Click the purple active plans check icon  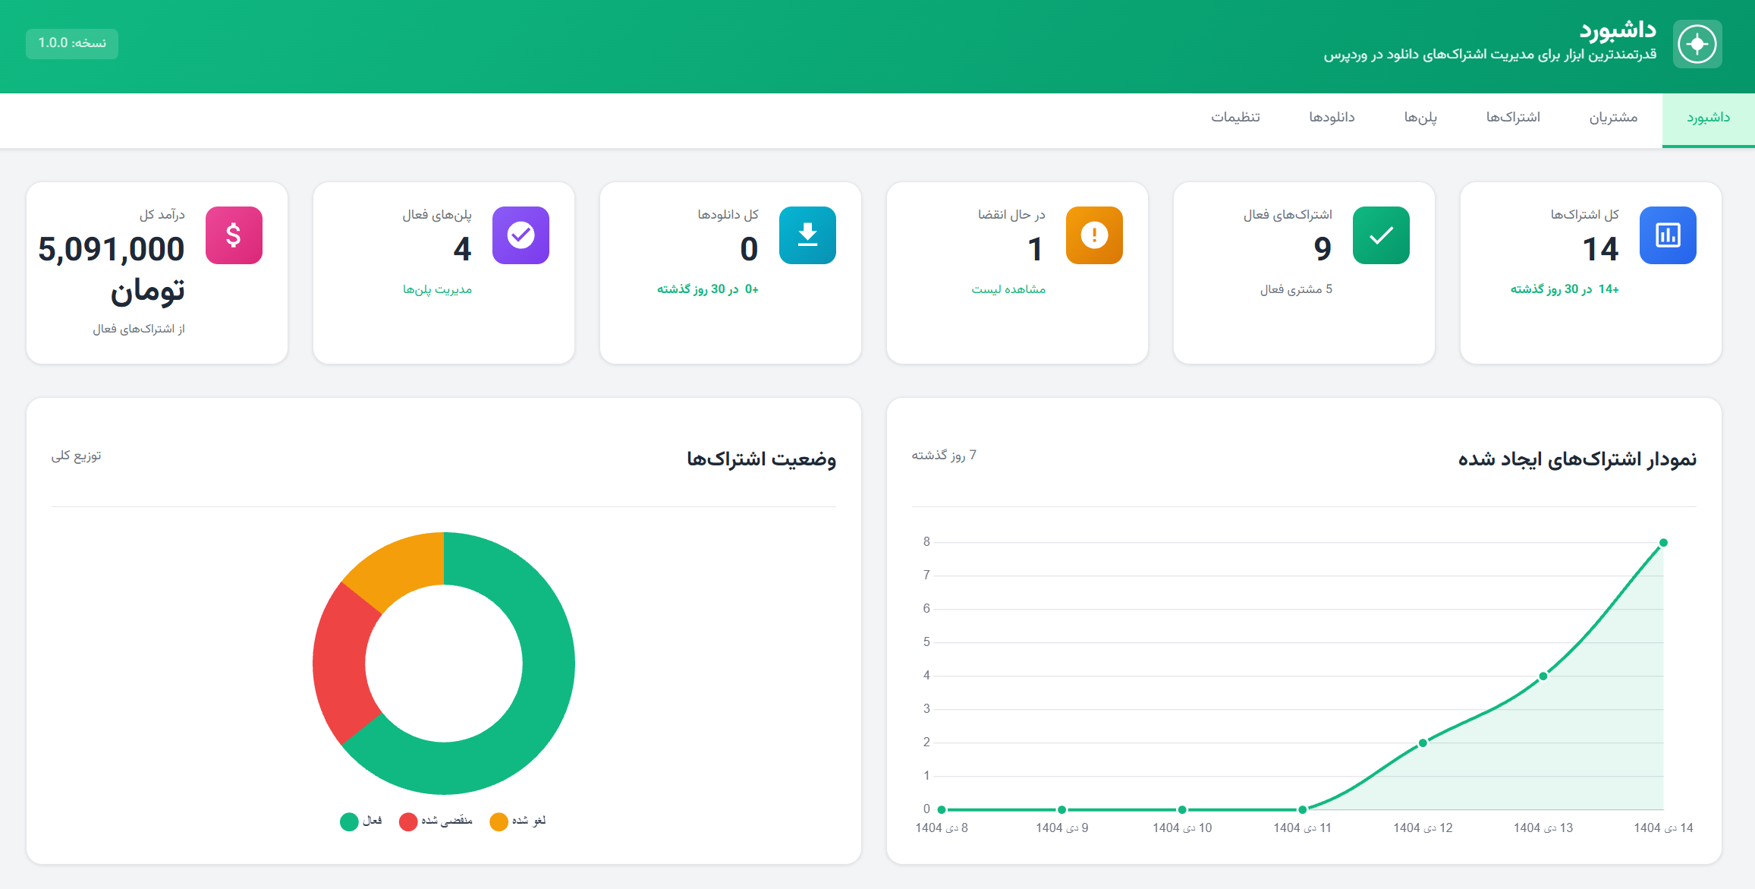521,235
